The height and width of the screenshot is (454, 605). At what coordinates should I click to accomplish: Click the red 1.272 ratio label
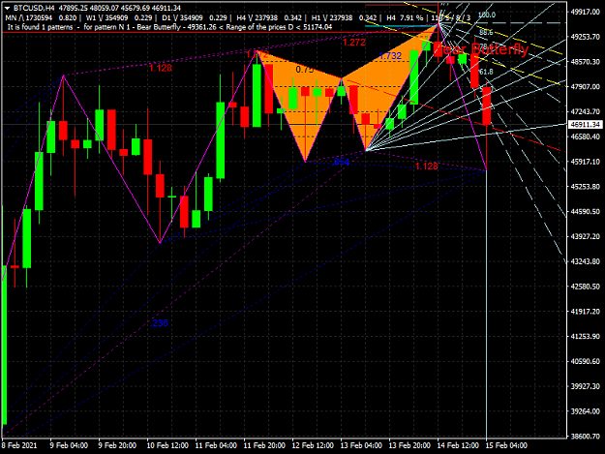click(354, 43)
